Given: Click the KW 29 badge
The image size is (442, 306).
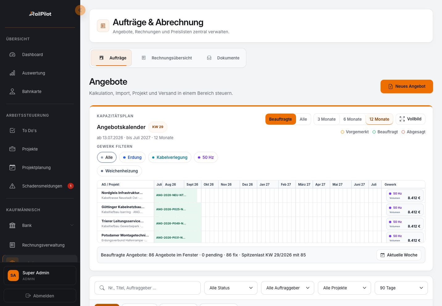Looking at the screenshot, I should (x=158, y=127).
